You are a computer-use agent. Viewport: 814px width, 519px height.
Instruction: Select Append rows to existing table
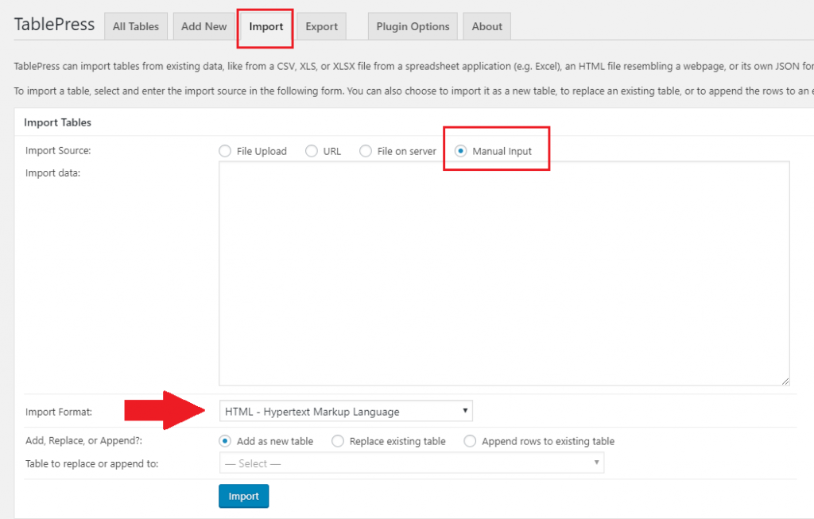coord(469,440)
